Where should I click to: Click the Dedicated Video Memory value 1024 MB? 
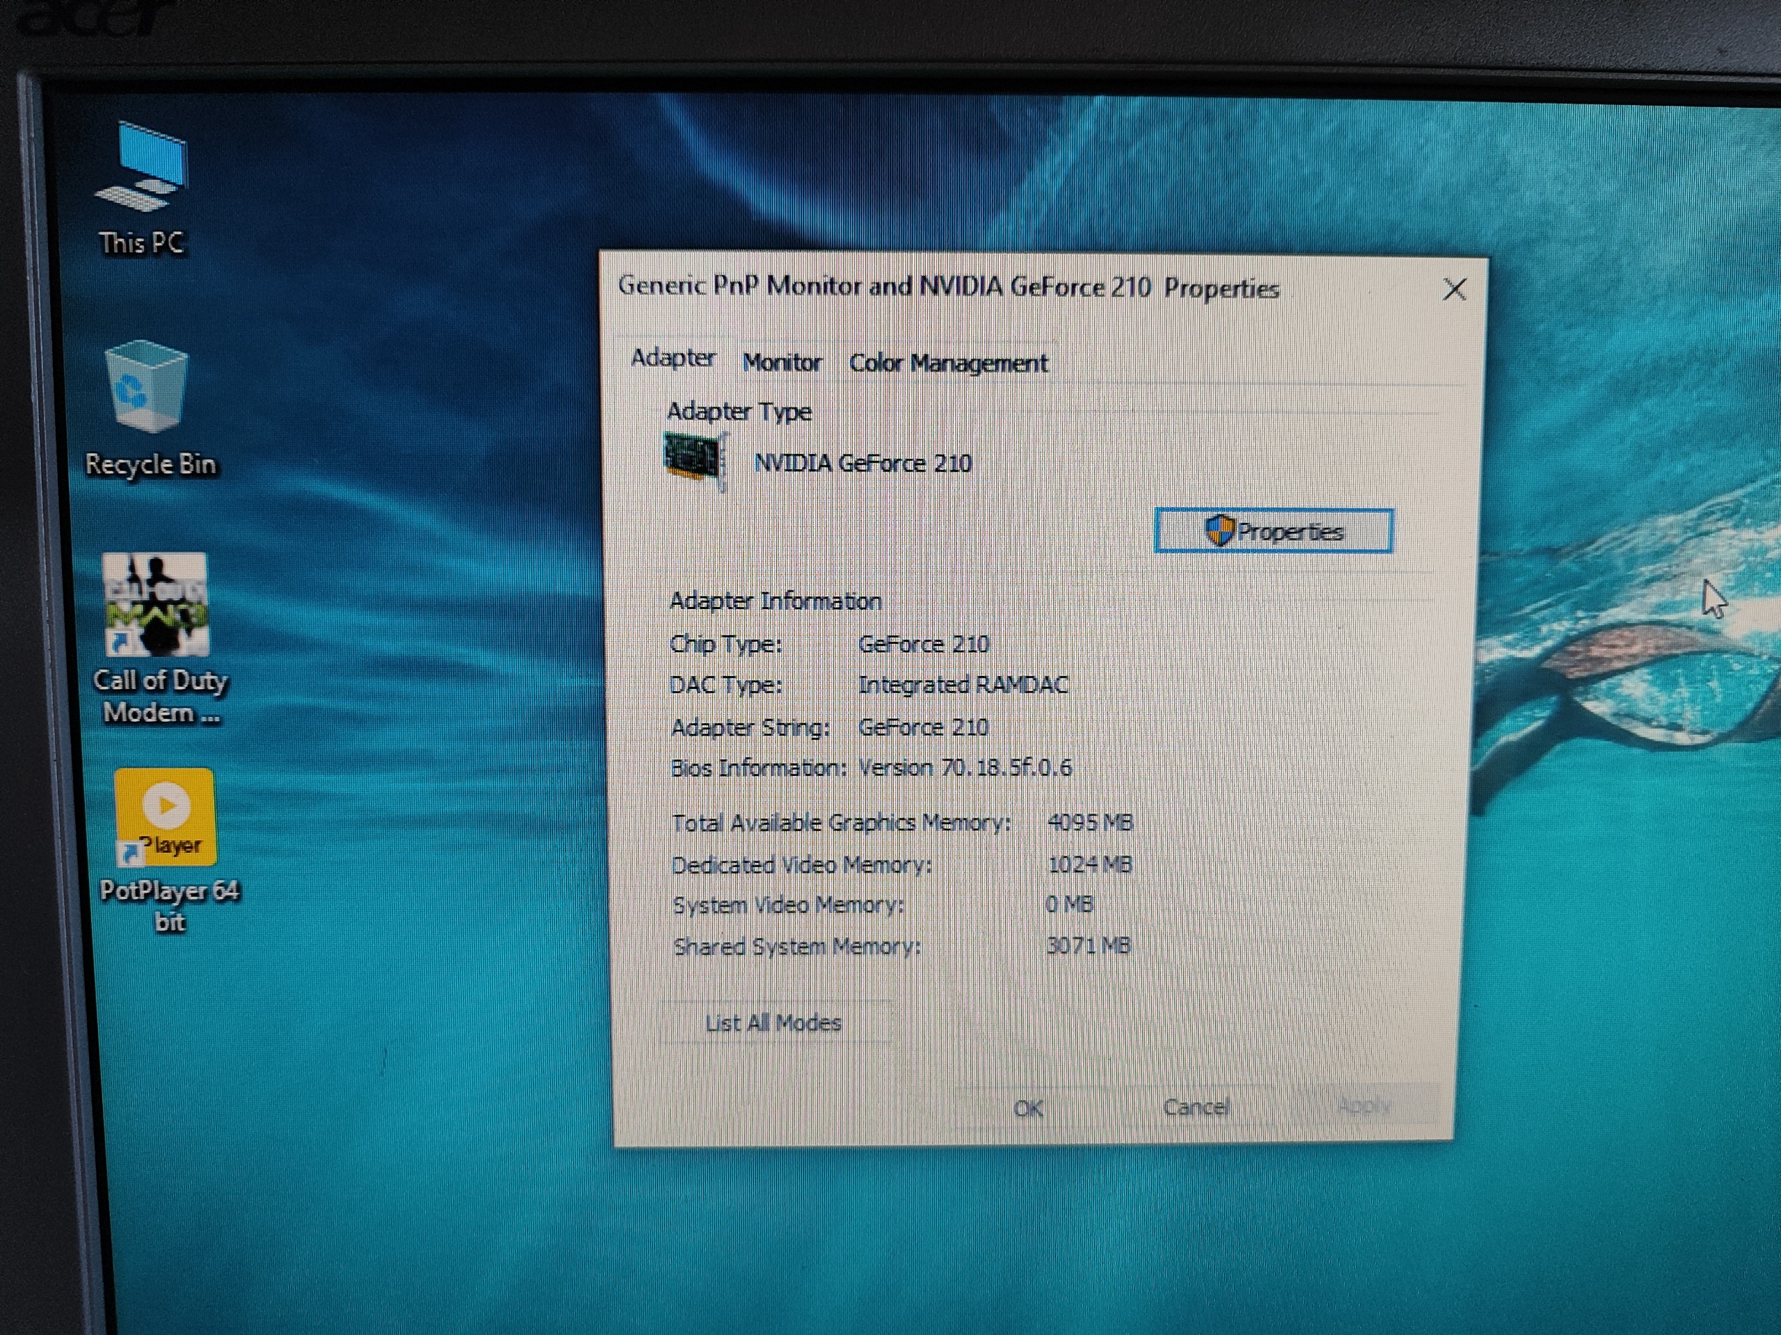tap(1089, 865)
